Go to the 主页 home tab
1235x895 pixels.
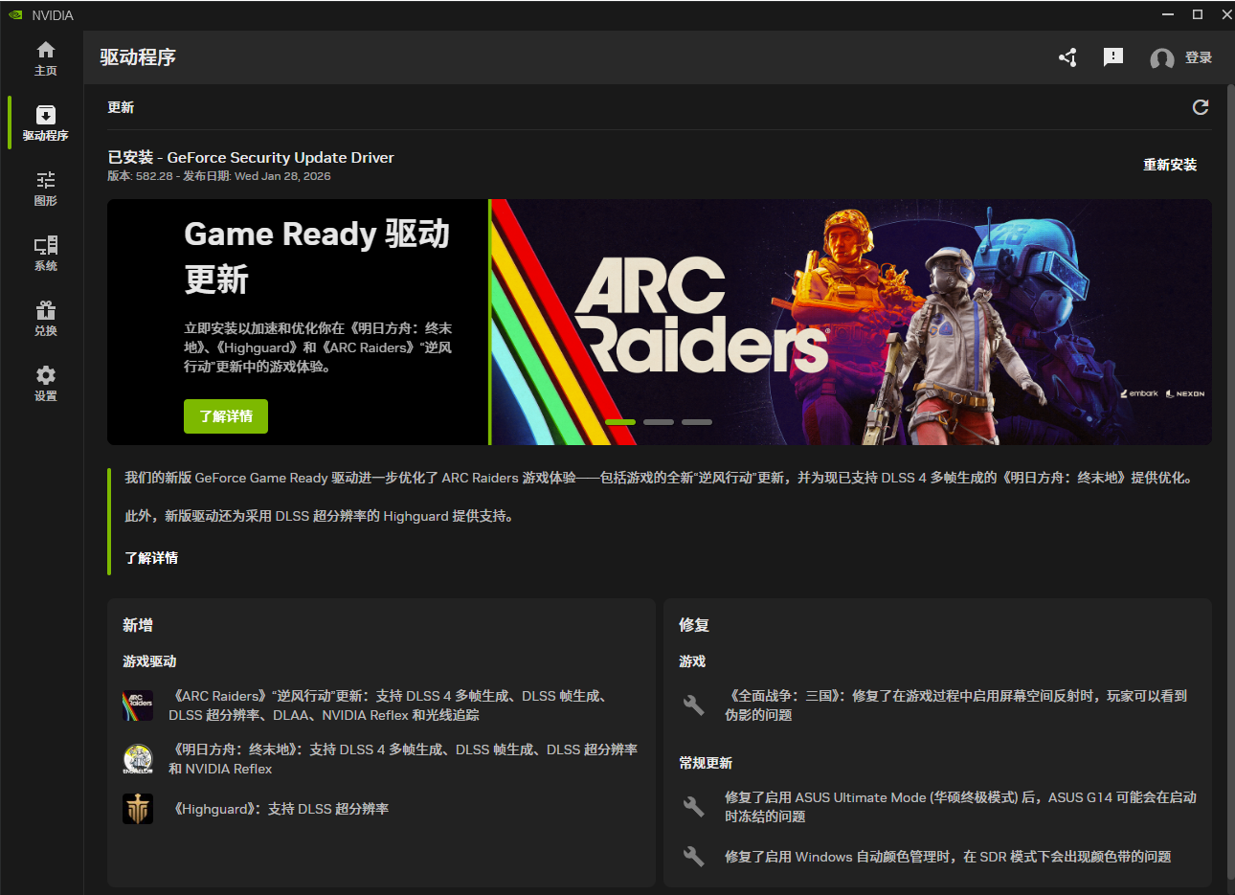tap(45, 58)
